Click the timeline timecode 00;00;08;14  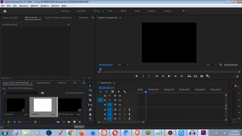106,88
